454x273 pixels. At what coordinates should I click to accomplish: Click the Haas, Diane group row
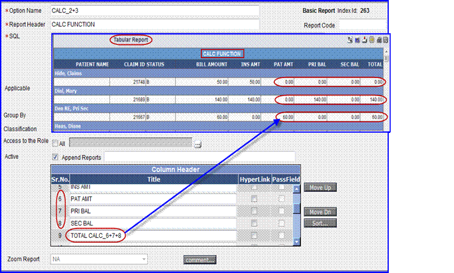pos(218,126)
